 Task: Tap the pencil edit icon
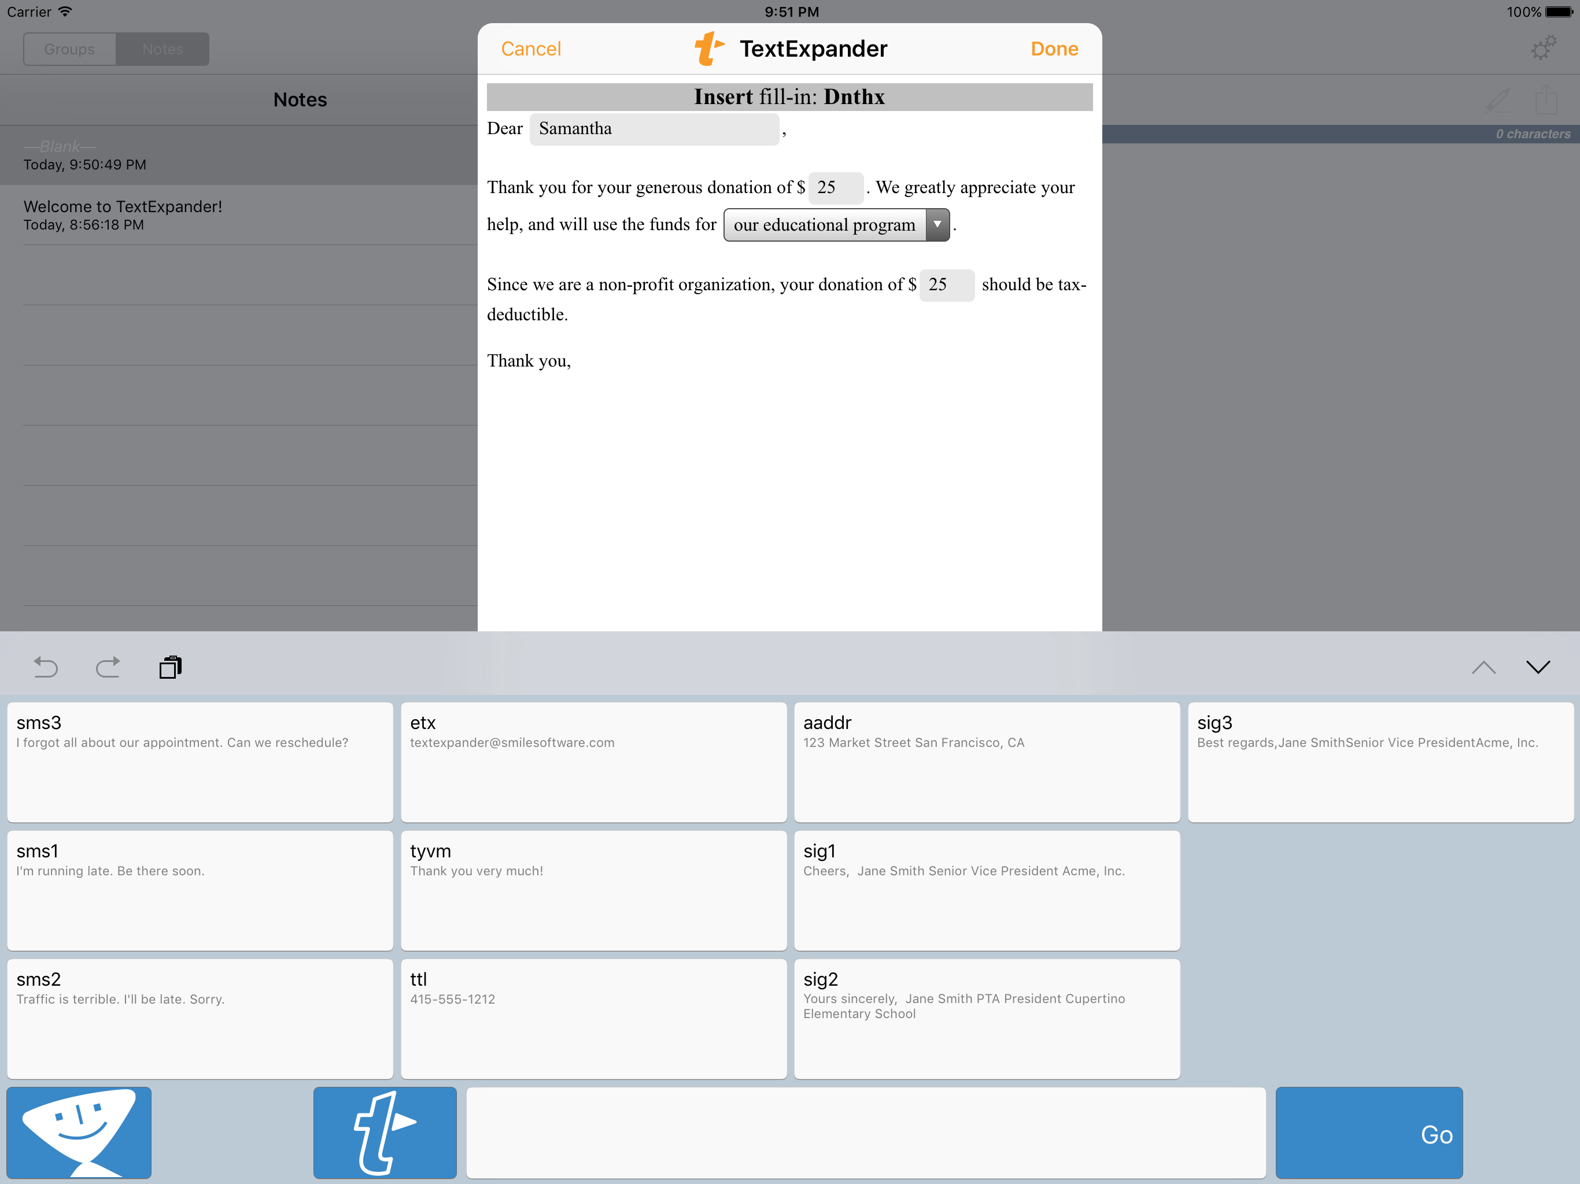1498,100
